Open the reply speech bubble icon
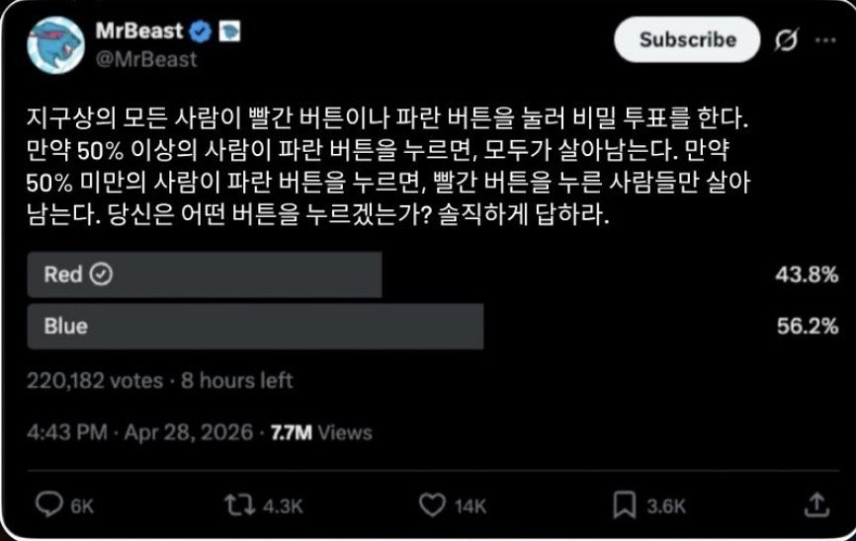Viewport: 856px width, 541px height. click(x=49, y=504)
